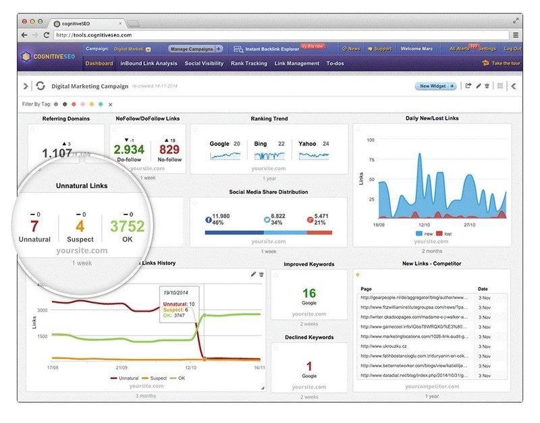Click the trash icon in dashboard header
Viewport: 540px width, 423px height.
click(487, 86)
